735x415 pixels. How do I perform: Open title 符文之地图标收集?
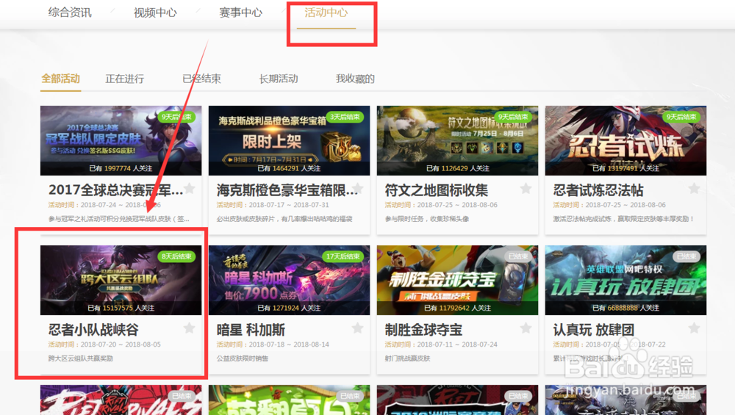437,190
